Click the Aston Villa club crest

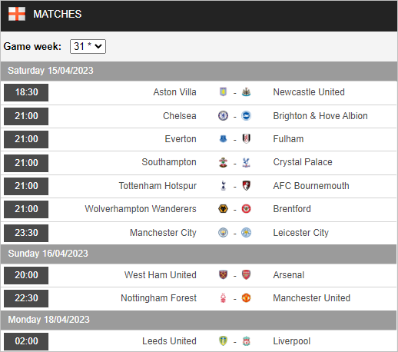223,92
